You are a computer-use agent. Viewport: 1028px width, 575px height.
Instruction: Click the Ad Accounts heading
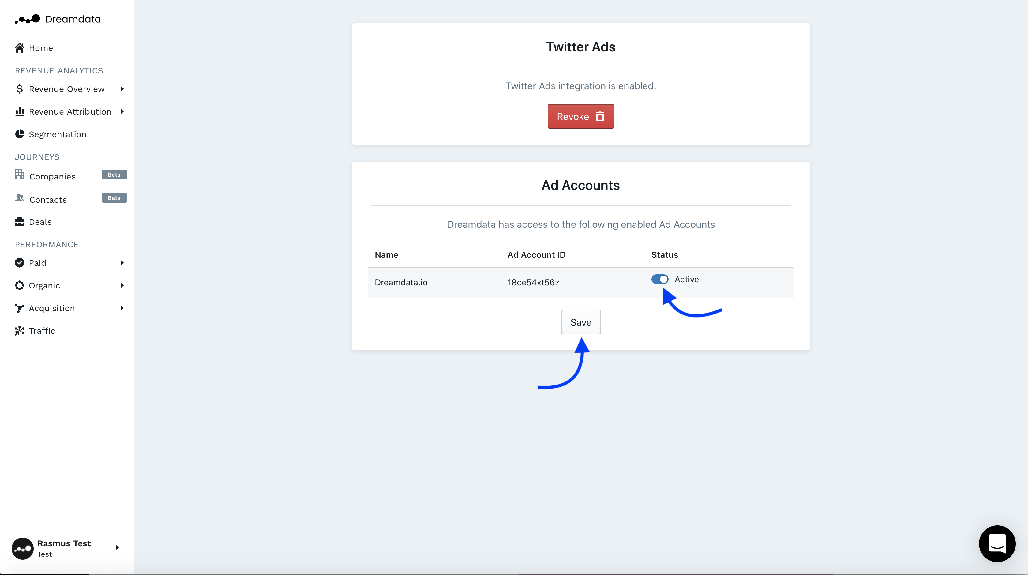pos(581,185)
